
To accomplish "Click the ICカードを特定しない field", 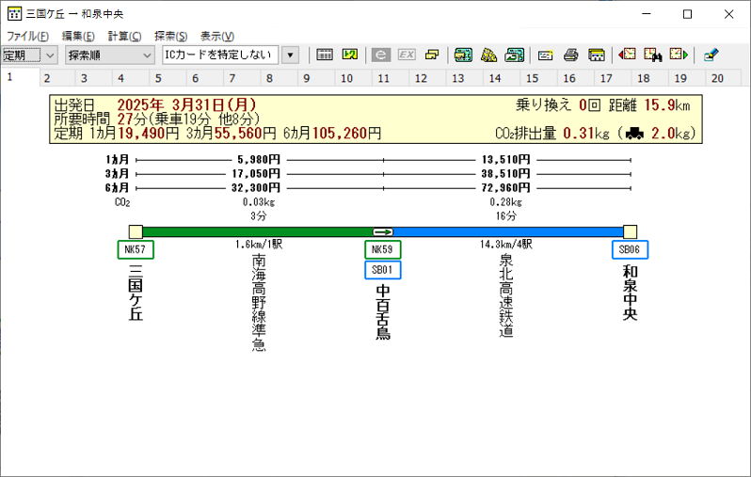I will (220, 56).
